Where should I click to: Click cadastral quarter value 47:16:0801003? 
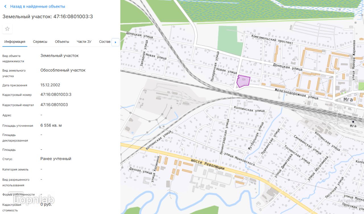coord(54,105)
